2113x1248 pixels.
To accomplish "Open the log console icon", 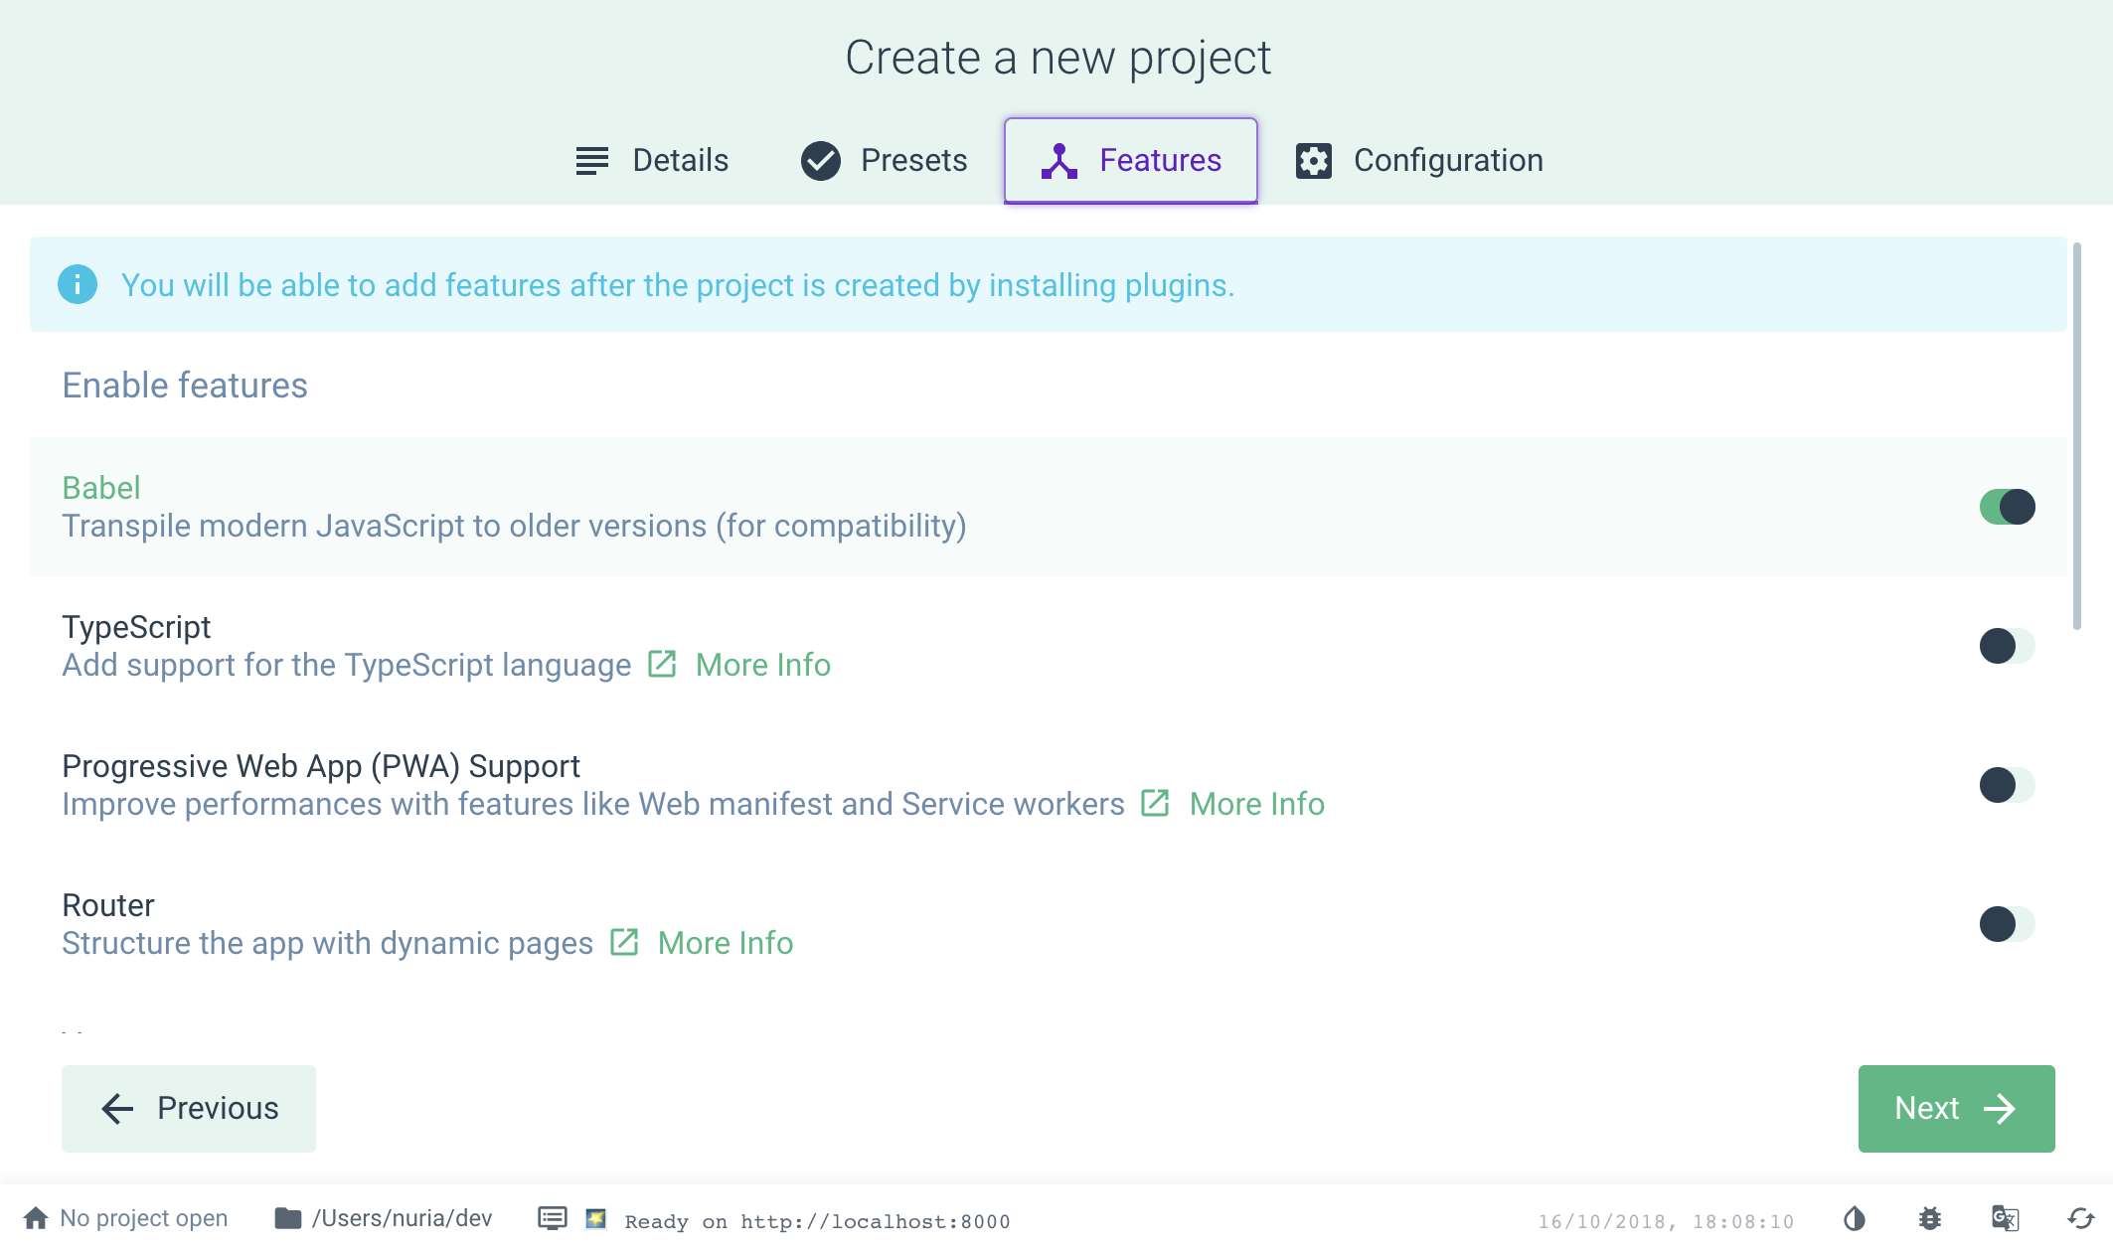I will tap(553, 1218).
